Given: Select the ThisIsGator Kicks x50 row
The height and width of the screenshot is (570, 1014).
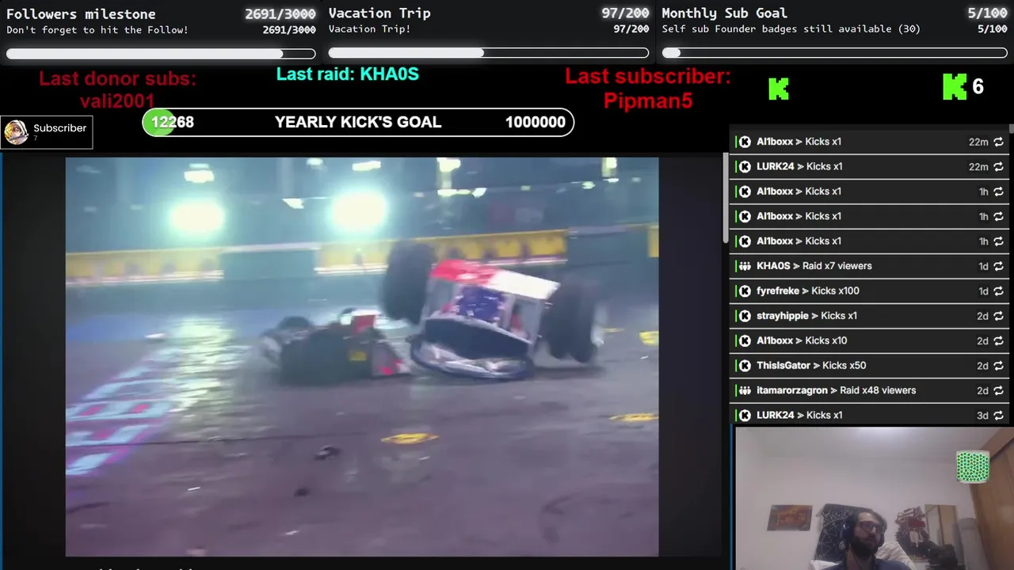Looking at the screenshot, I should tap(869, 365).
